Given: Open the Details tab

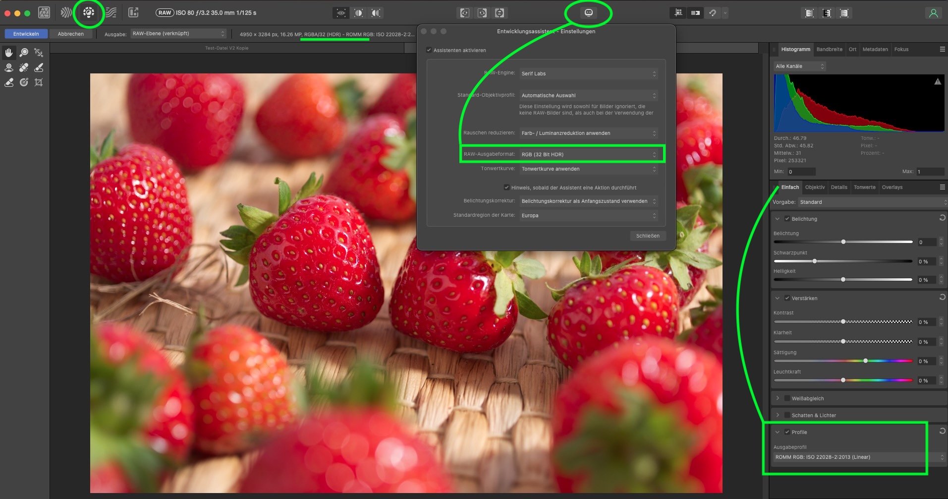Looking at the screenshot, I should (x=839, y=187).
